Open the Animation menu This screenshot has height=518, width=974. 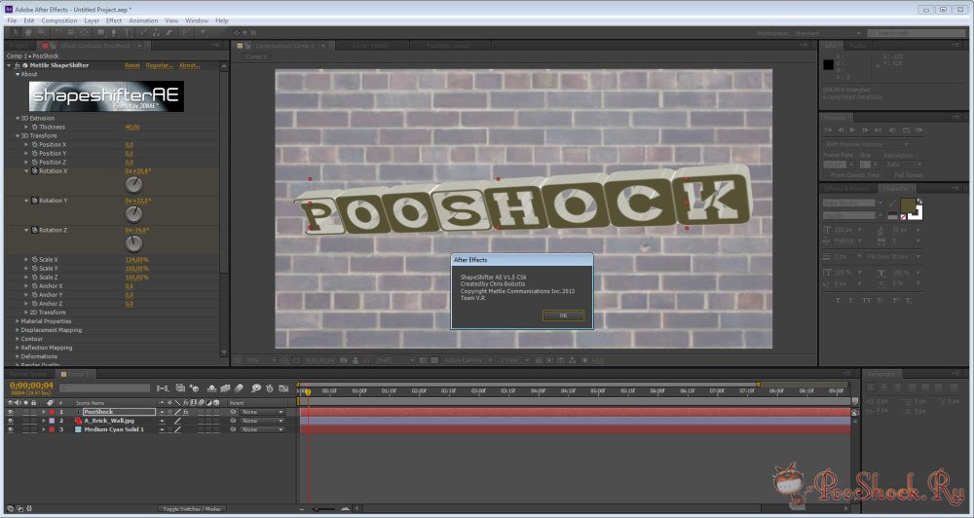click(x=143, y=20)
